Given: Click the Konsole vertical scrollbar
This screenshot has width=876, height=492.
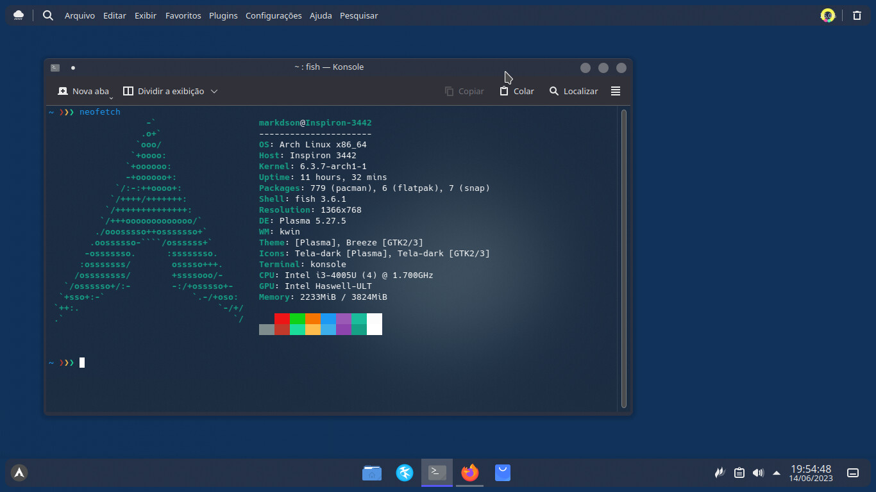Looking at the screenshot, I should pyautogui.click(x=624, y=258).
